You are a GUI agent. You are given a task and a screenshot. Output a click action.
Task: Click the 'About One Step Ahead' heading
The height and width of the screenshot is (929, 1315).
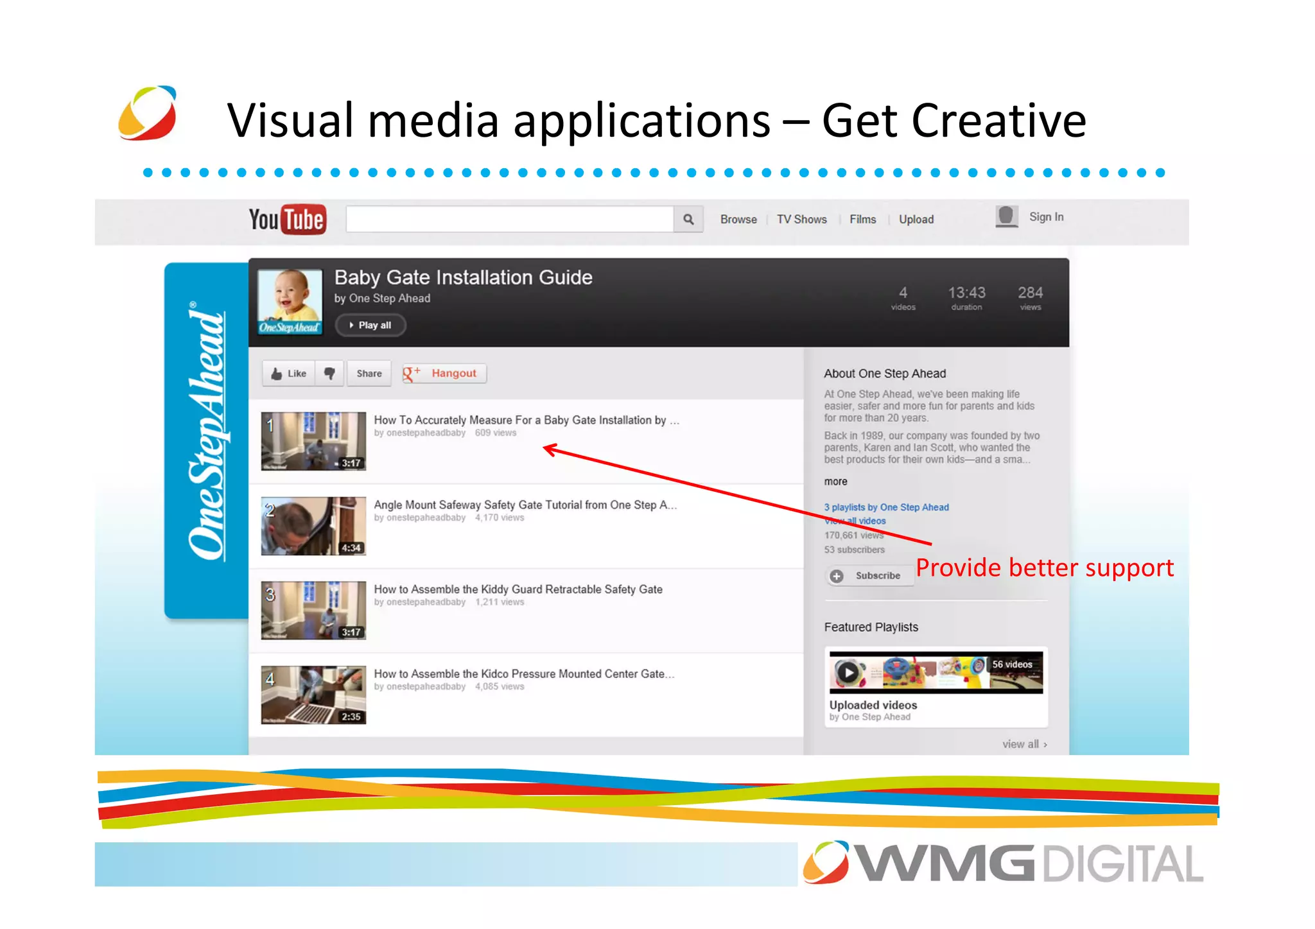(885, 374)
